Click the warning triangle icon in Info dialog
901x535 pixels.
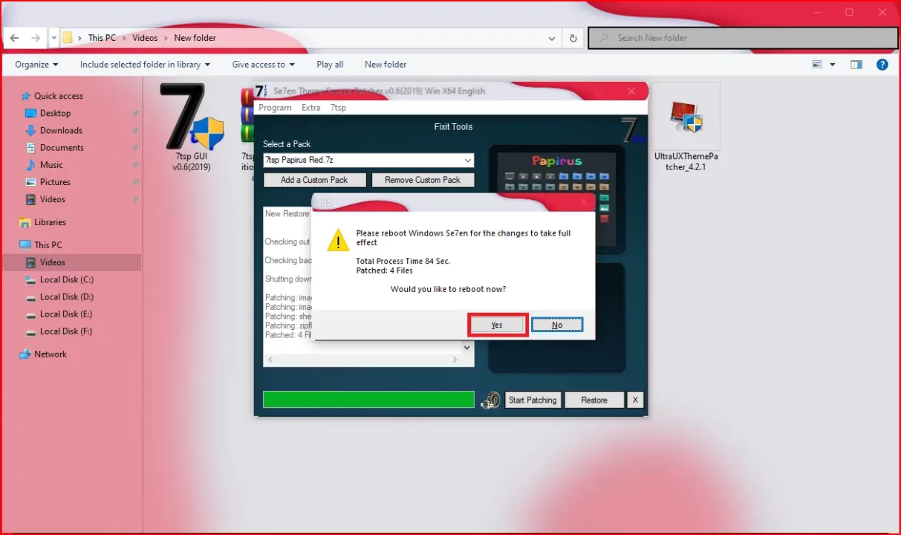pyautogui.click(x=338, y=239)
